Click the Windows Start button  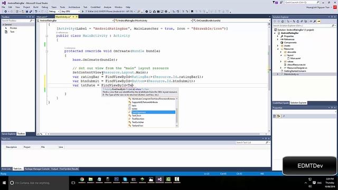4,183
